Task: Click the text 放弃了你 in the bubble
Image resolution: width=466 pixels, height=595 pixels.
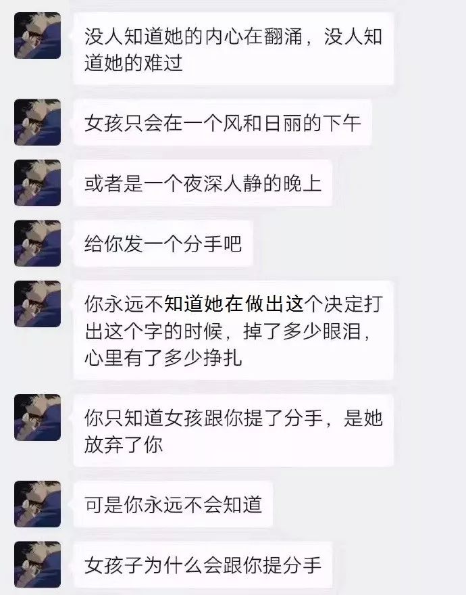Action: click(x=124, y=444)
